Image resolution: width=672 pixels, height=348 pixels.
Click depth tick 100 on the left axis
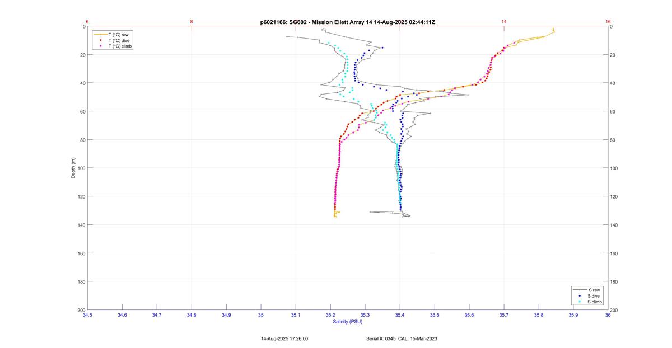coord(82,168)
